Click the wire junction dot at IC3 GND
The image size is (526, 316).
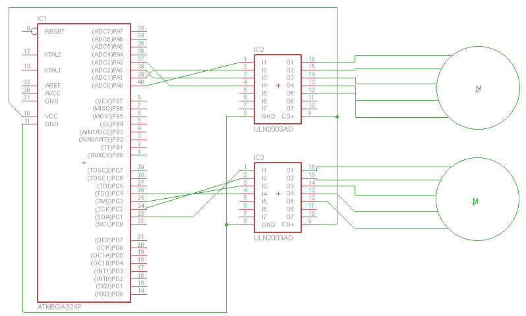[227, 224]
